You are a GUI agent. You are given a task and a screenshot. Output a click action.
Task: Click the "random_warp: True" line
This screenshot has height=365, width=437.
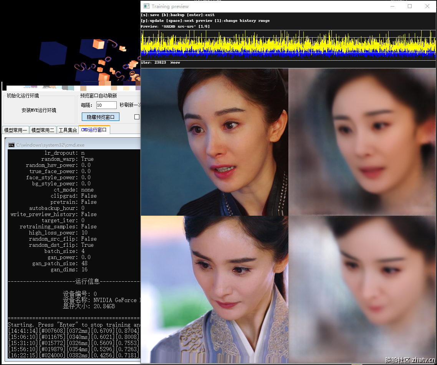[68, 159]
